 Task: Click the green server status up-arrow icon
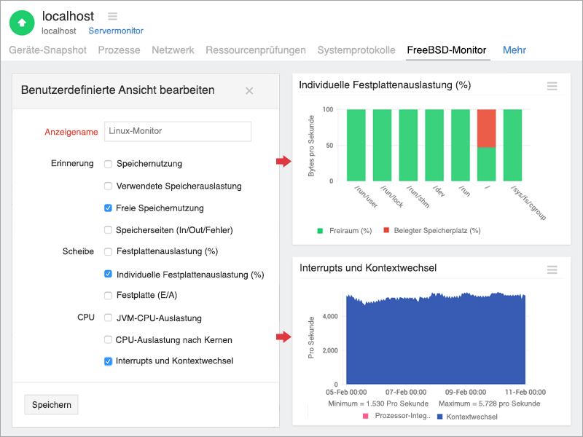click(22, 23)
